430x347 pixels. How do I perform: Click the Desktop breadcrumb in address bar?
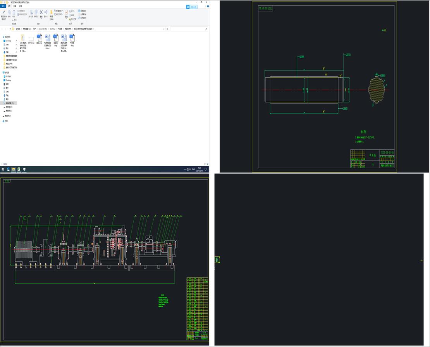click(x=53, y=29)
